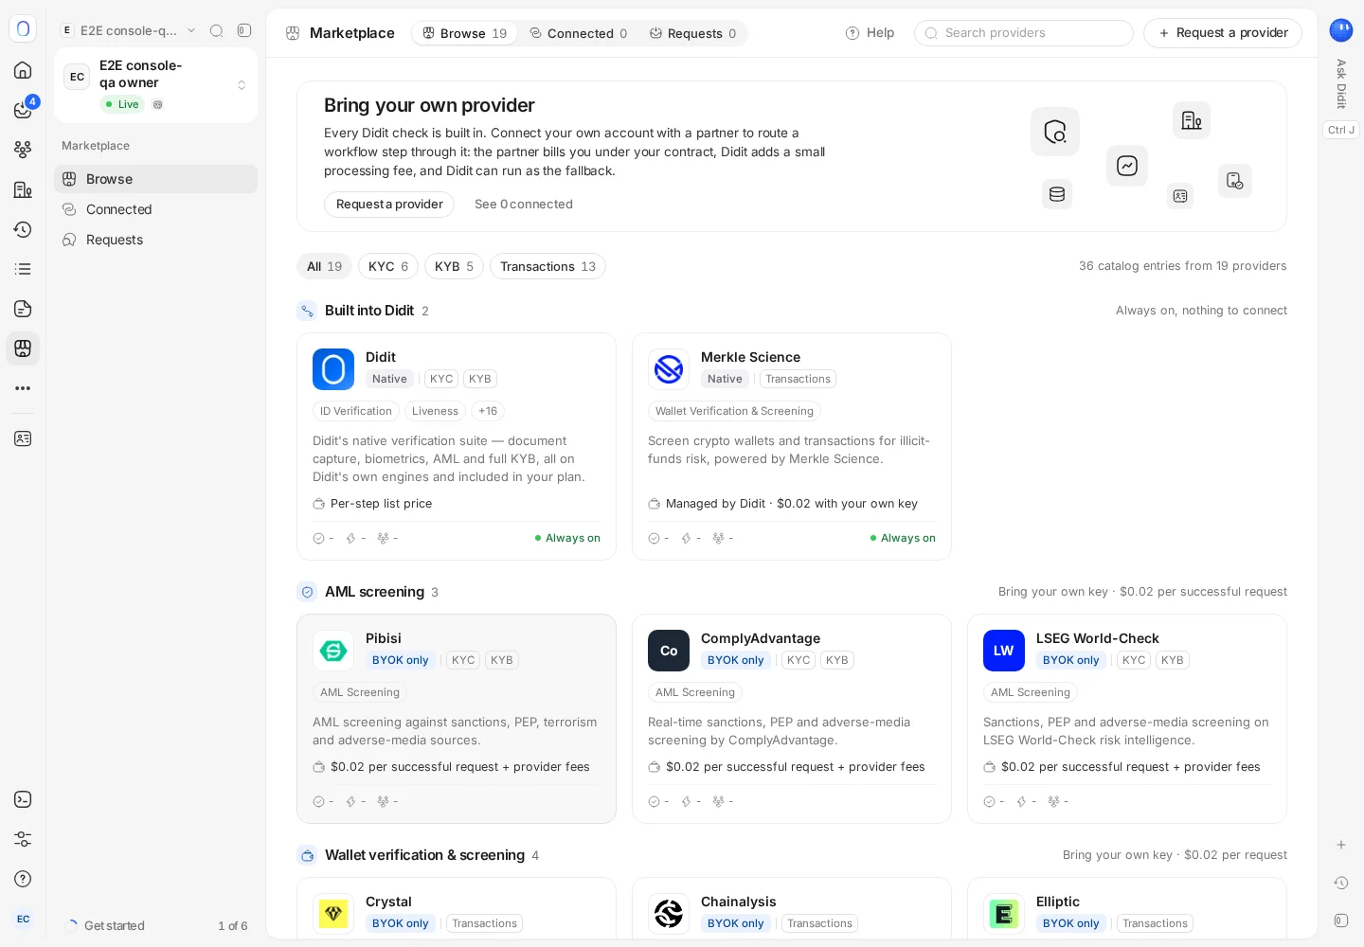Image resolution: width=1364 pixels, height=947 pixels.
Task: Open the sliders settings icon in the left rail
Action: tap(23, 839)
